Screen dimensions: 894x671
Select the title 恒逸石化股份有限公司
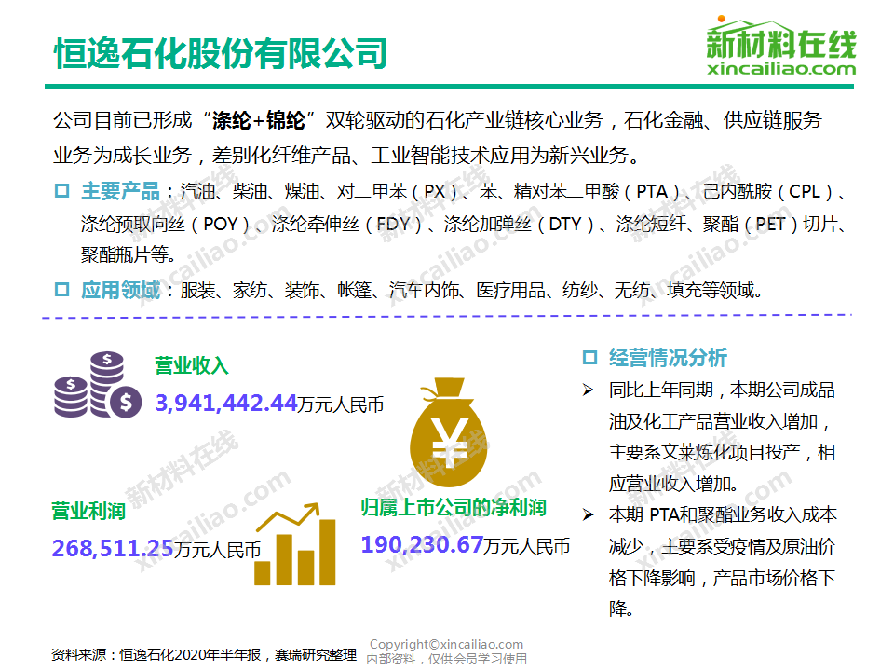221,54
